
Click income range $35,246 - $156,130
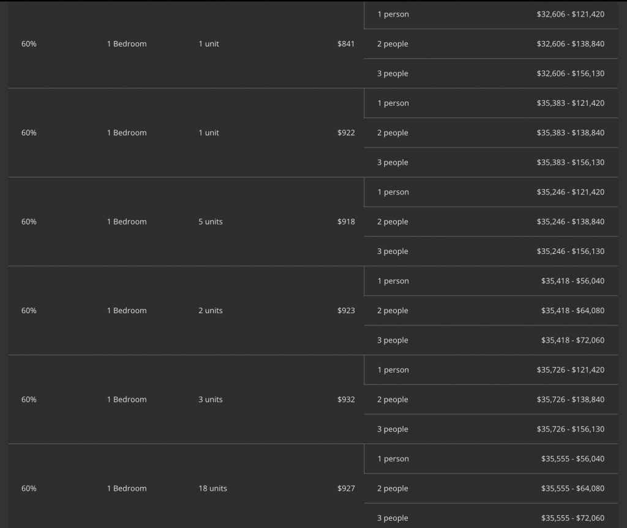[570, 251]
